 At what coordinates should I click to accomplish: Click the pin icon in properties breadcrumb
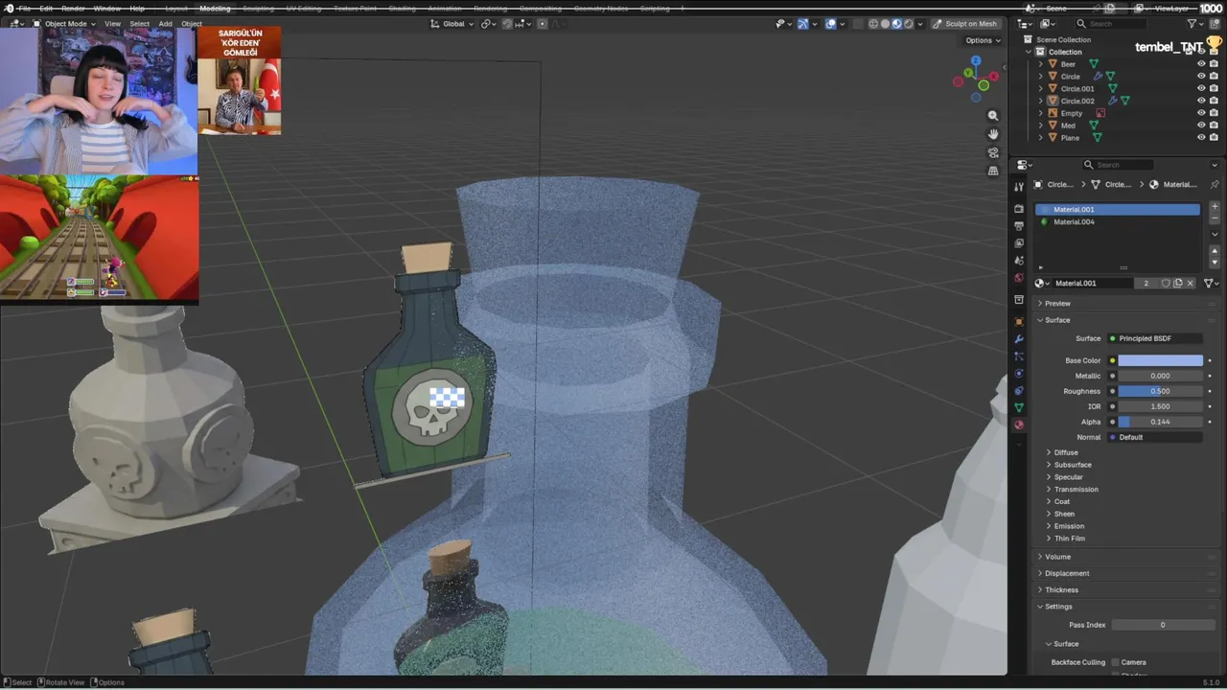[1215, 184]
